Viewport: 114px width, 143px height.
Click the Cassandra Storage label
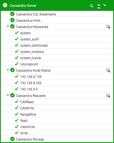pos(30,139)
